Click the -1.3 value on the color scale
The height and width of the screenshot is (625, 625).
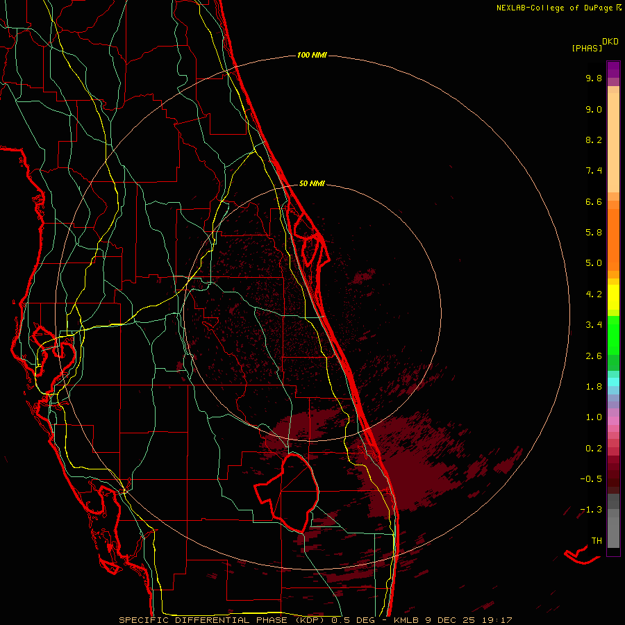tap(591, 510)
